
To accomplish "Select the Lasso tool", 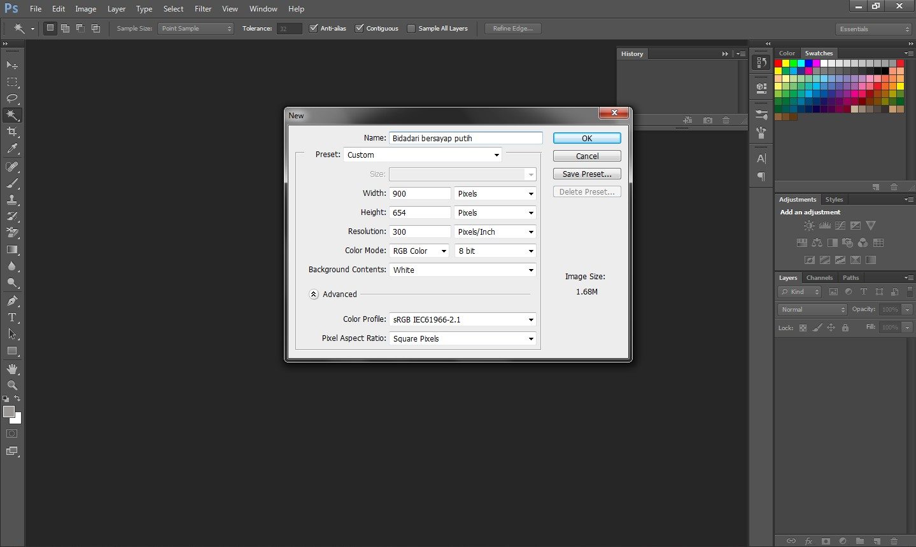I will tap(12, 99).
